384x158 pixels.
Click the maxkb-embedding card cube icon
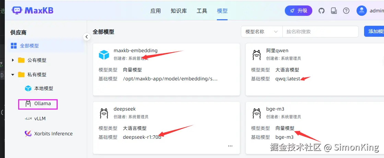pyautogui.click(x=104, y=55)
